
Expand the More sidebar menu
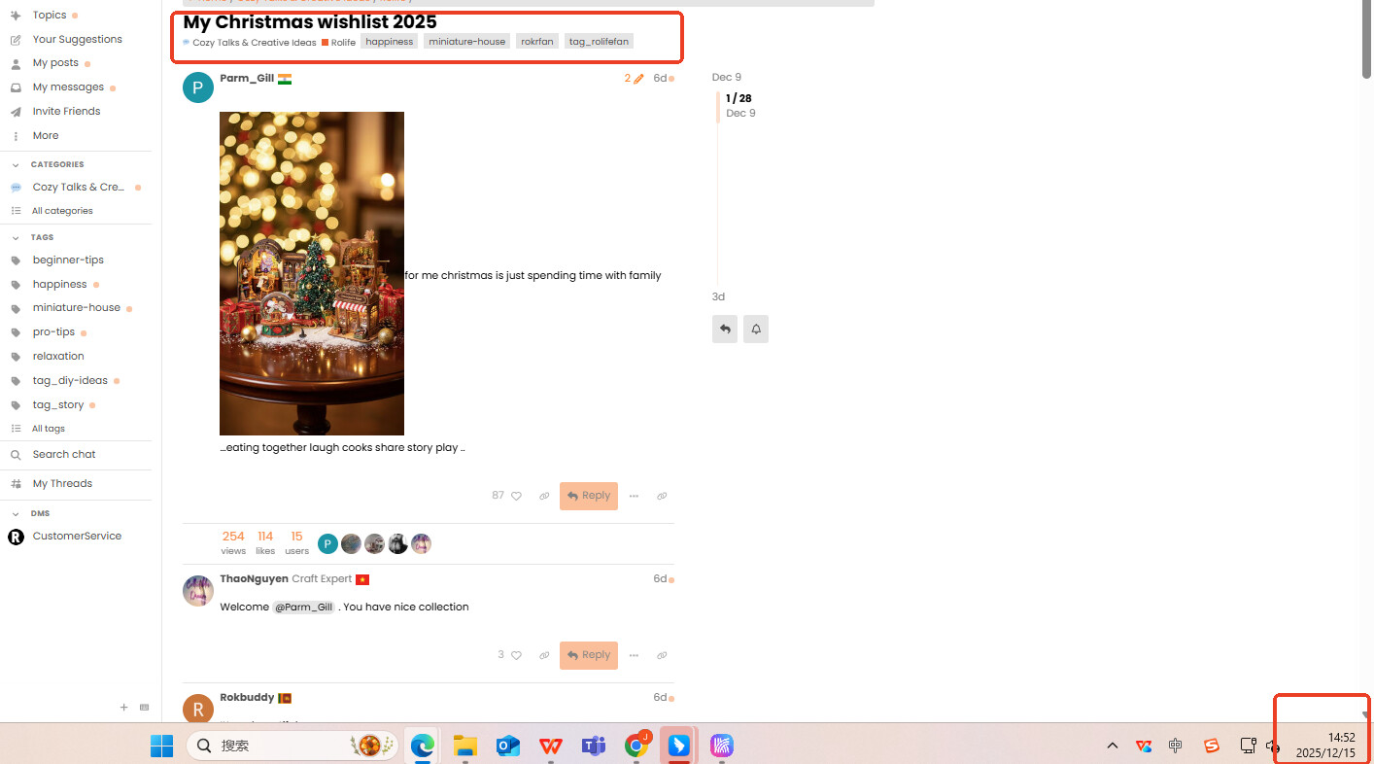tap(45, 136)
